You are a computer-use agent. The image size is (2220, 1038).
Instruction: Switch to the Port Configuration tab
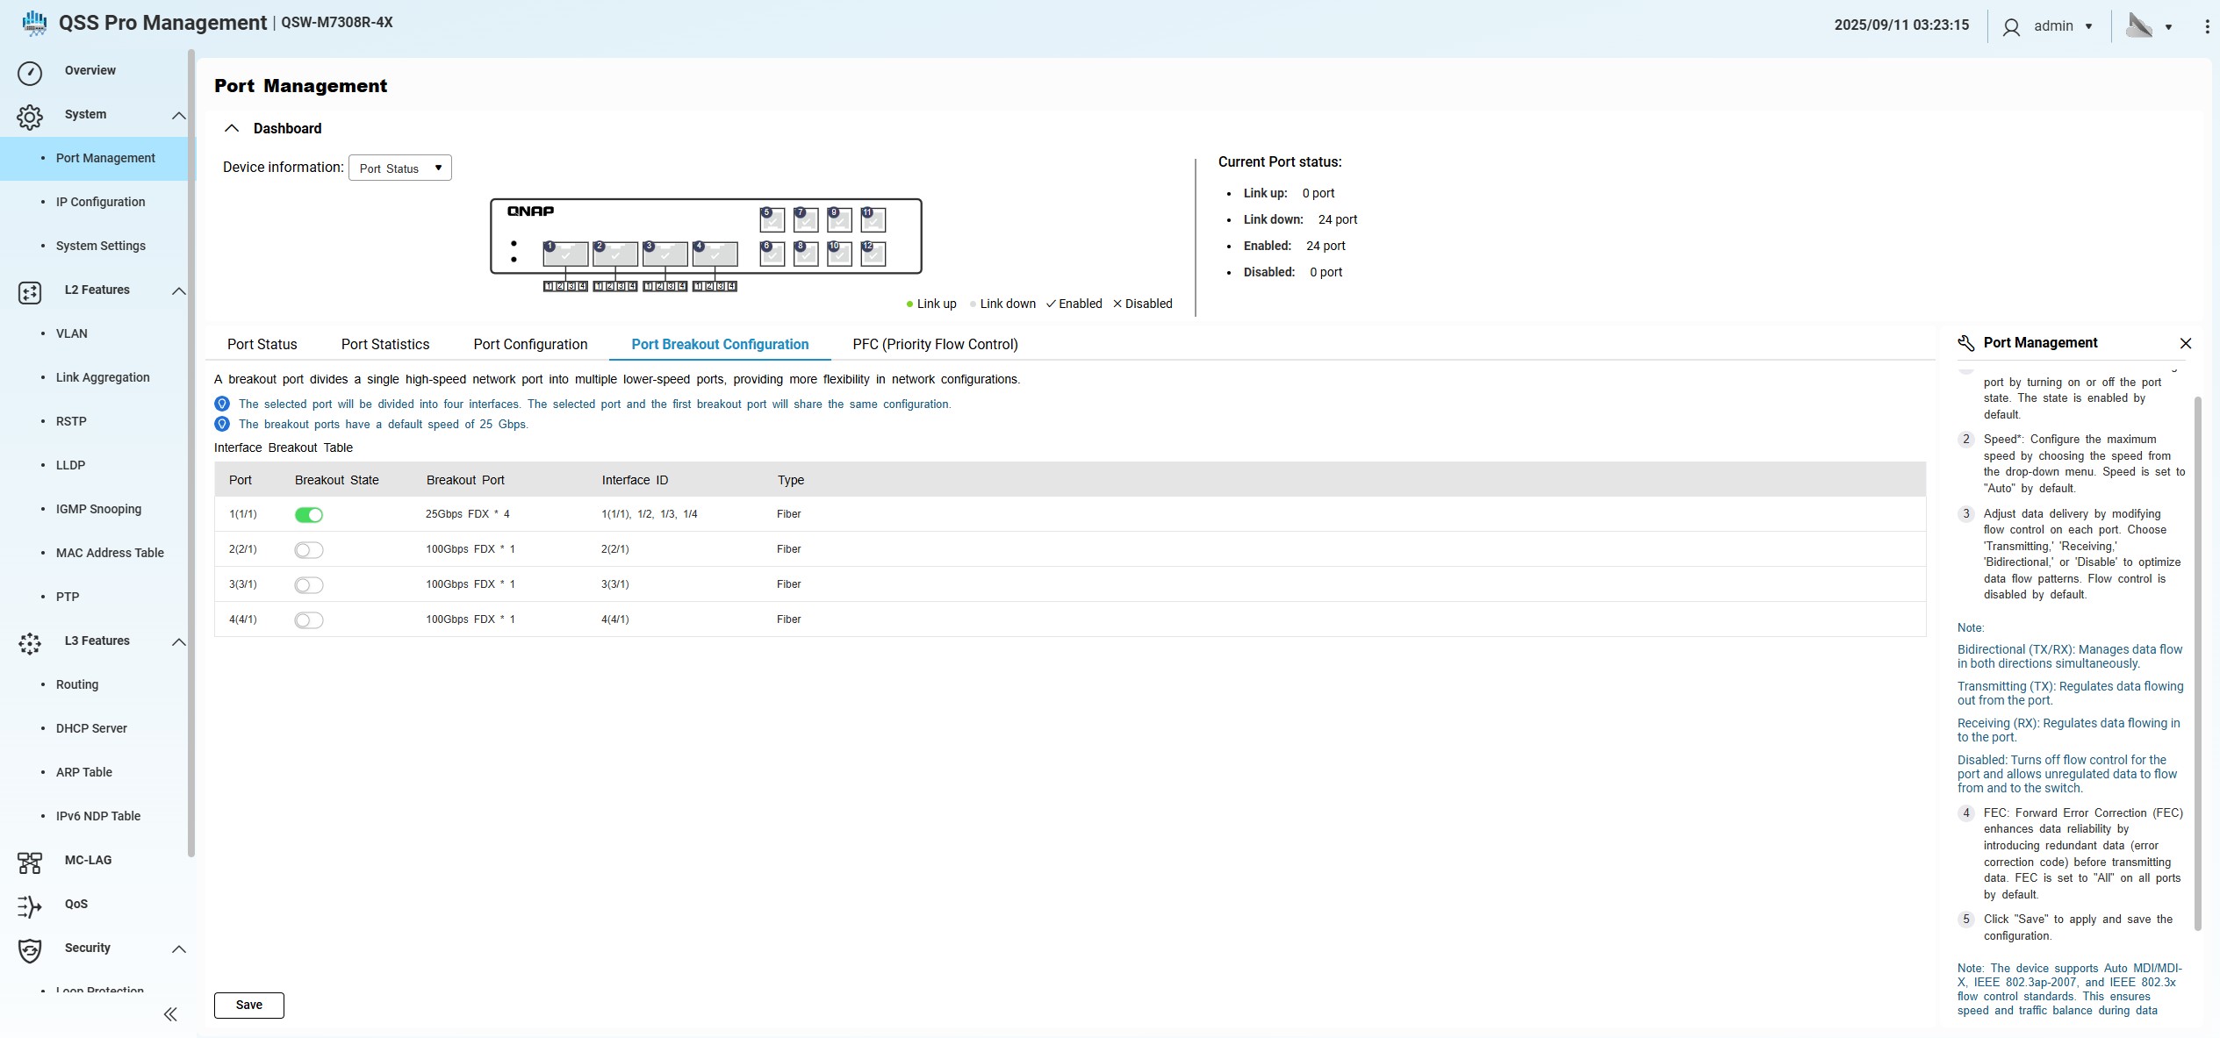point(530,344)
